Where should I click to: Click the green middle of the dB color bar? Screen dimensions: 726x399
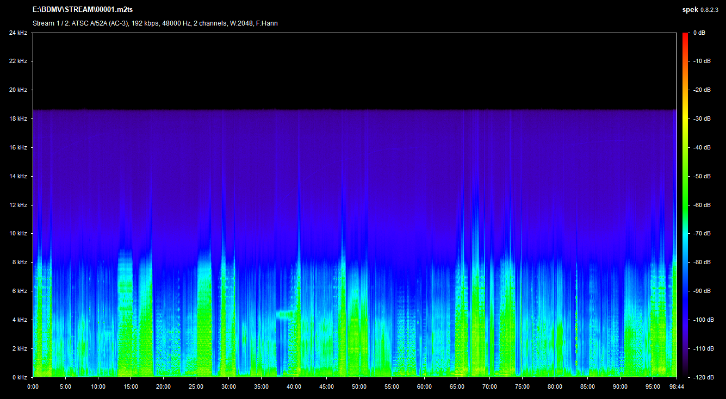pos(686,190)
